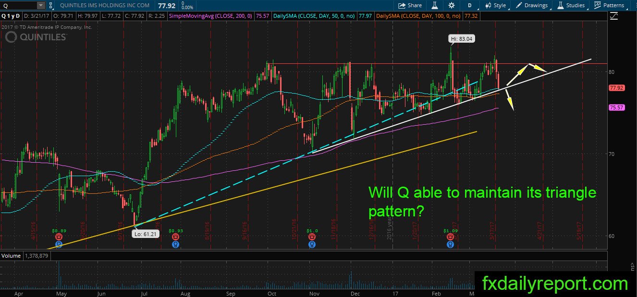This screenshot has width=637, height=297.
Task: Click the Lo: 61.21 price bubble
Action: pyautogui.click(x=146, y=234)
